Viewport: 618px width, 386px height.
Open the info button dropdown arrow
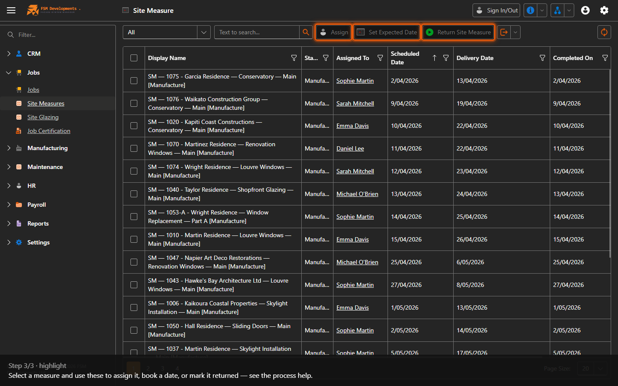(x=542, y=10)
